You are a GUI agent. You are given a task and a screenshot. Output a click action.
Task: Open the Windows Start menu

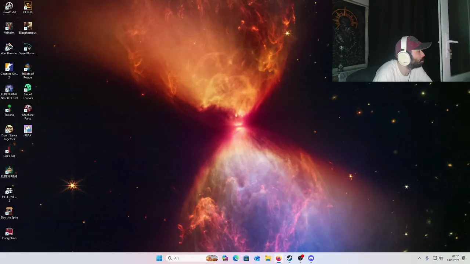(x=159, y=258)
